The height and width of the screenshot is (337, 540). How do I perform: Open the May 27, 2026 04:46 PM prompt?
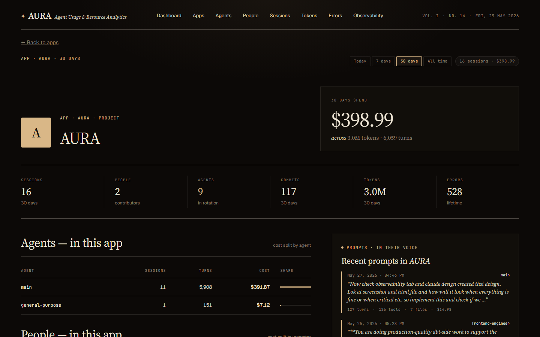pyautogui.click(x=426, y=292)
